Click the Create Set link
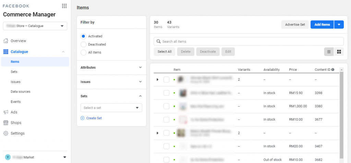 [x=94, y=118]
